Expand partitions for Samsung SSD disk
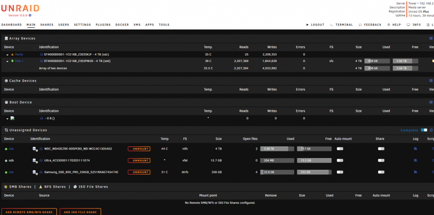 (x=35, y=173)
